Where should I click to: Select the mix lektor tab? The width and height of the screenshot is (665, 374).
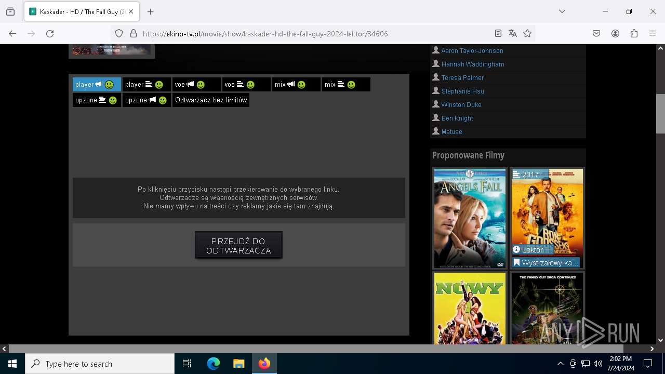coord(296,84)
